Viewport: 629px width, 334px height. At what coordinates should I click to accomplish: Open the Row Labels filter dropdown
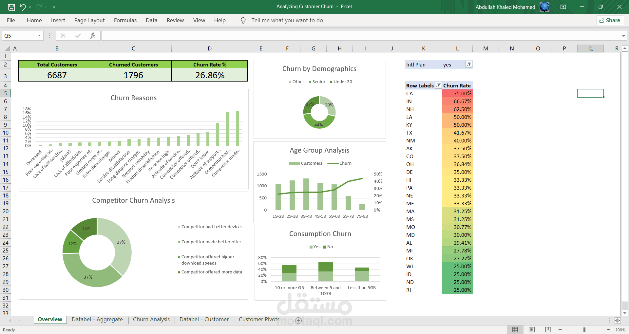pos(438,85)
